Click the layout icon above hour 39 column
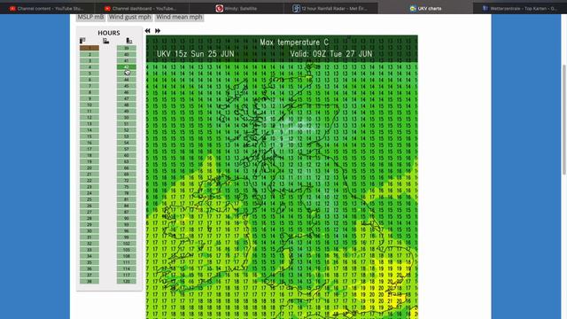 coord(129,41)
